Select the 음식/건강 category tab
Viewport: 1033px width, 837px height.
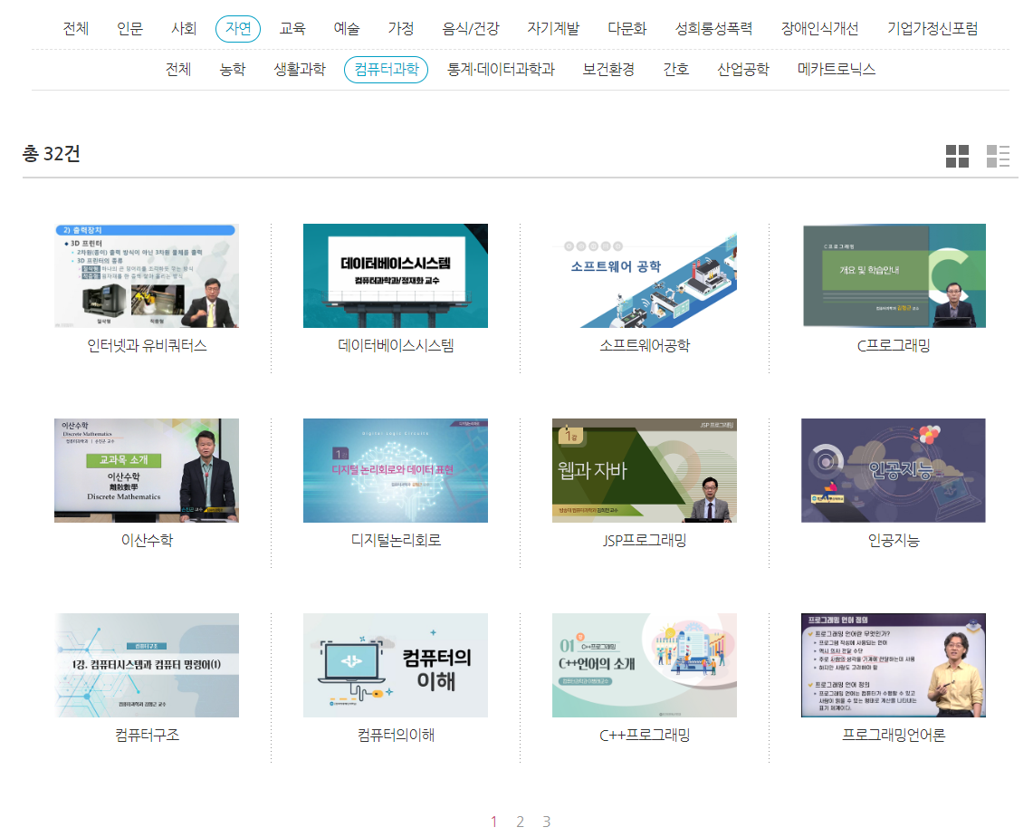471,28
